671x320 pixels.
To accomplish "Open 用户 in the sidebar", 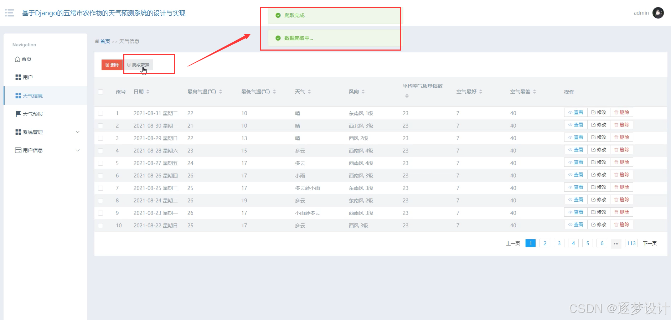I will click(24, 77).
